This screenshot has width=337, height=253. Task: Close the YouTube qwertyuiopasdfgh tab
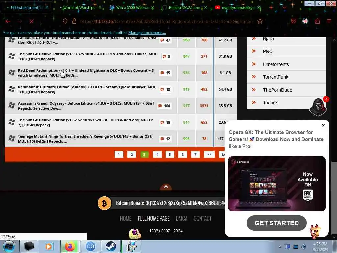(x=259, y=7)
